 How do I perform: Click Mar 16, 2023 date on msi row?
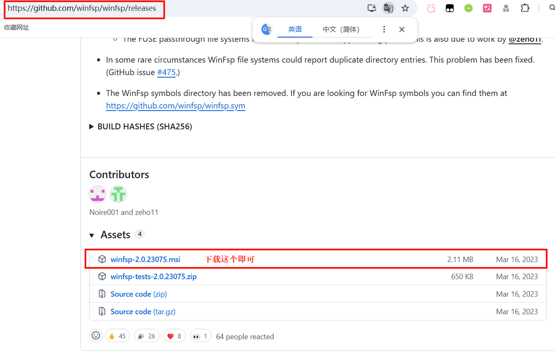517,260
